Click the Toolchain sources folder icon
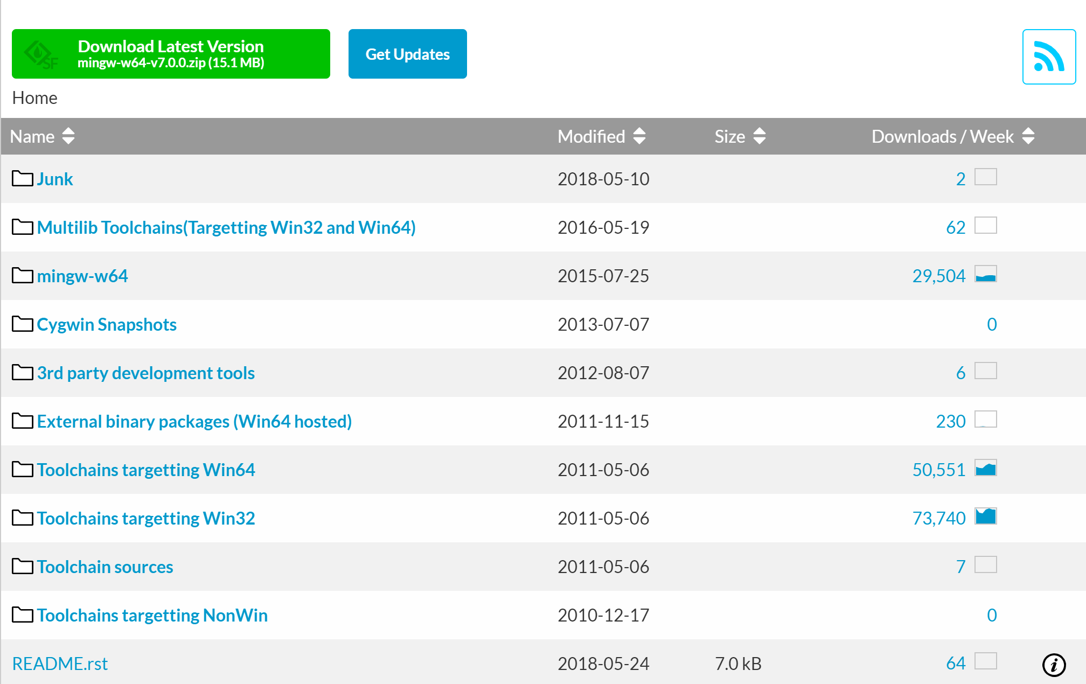Viewport: 1086px width, 684px height. click(23, 566)
